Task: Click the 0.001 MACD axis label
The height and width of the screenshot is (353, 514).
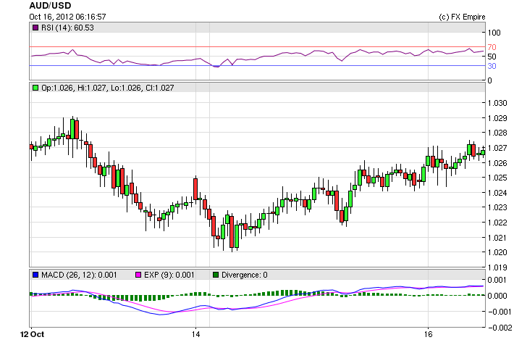Action: tap(497, 281)
